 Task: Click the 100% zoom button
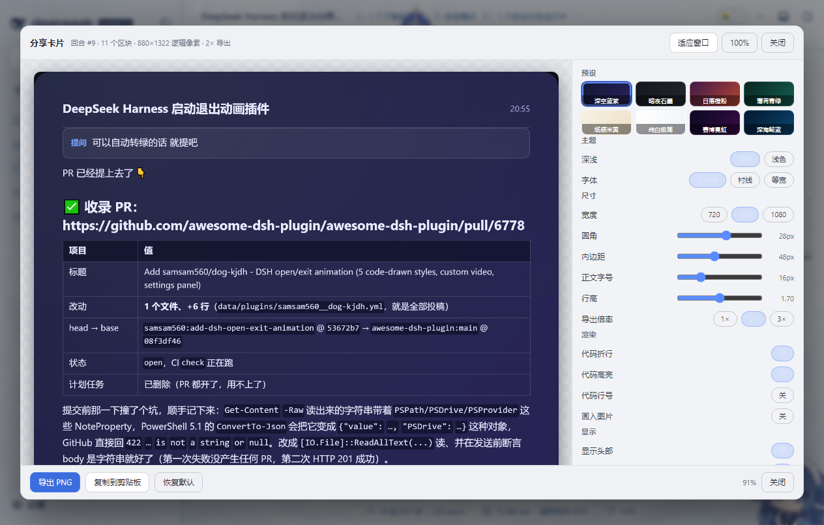739,43
